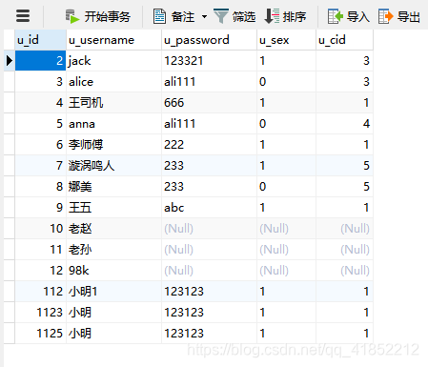Select the anna username cell
The height and width of the screenshot is (367, 428).
pos(113,124)
